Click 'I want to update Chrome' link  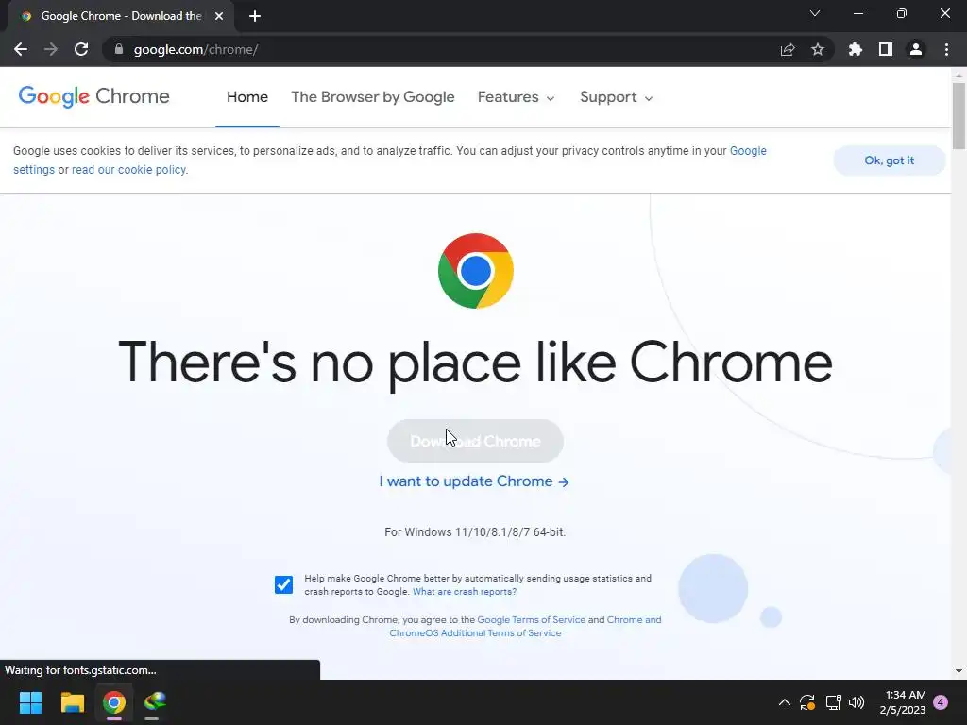[474, 481]
